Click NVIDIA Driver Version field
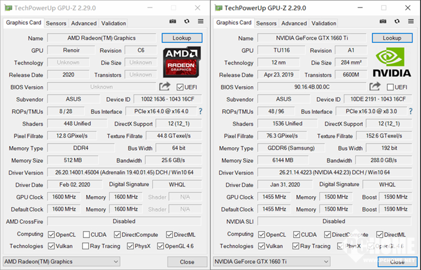The height and width of the screenshot is (270, 421). tap(334, 172)
